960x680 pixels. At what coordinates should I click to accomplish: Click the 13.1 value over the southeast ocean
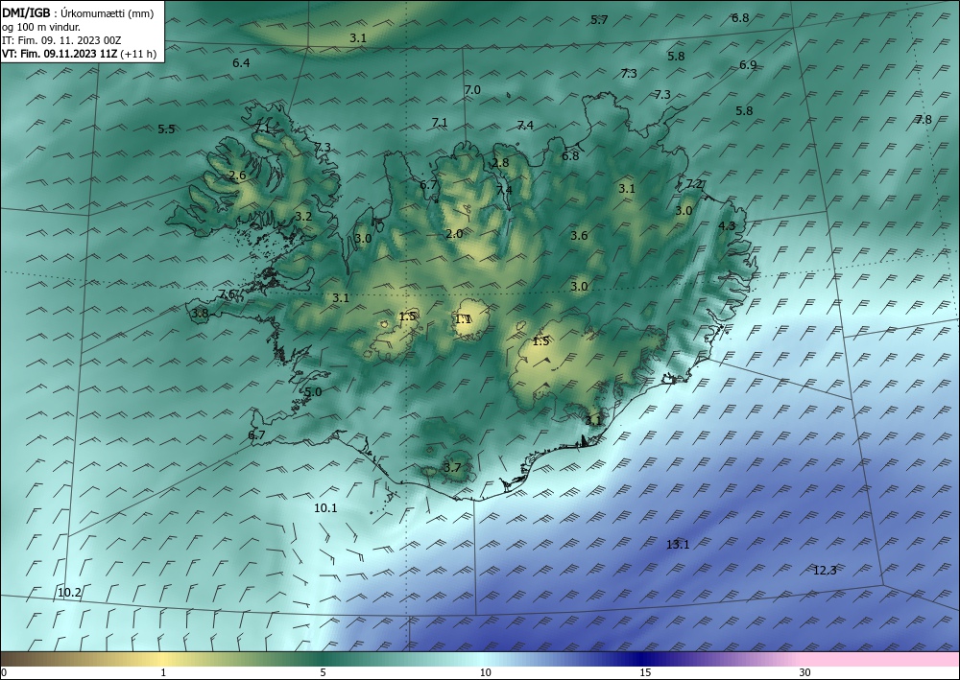pyautogui.click(x=678, y=544)
